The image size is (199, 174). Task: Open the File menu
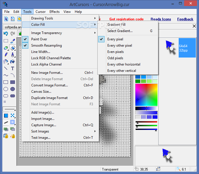click(7, 12)
